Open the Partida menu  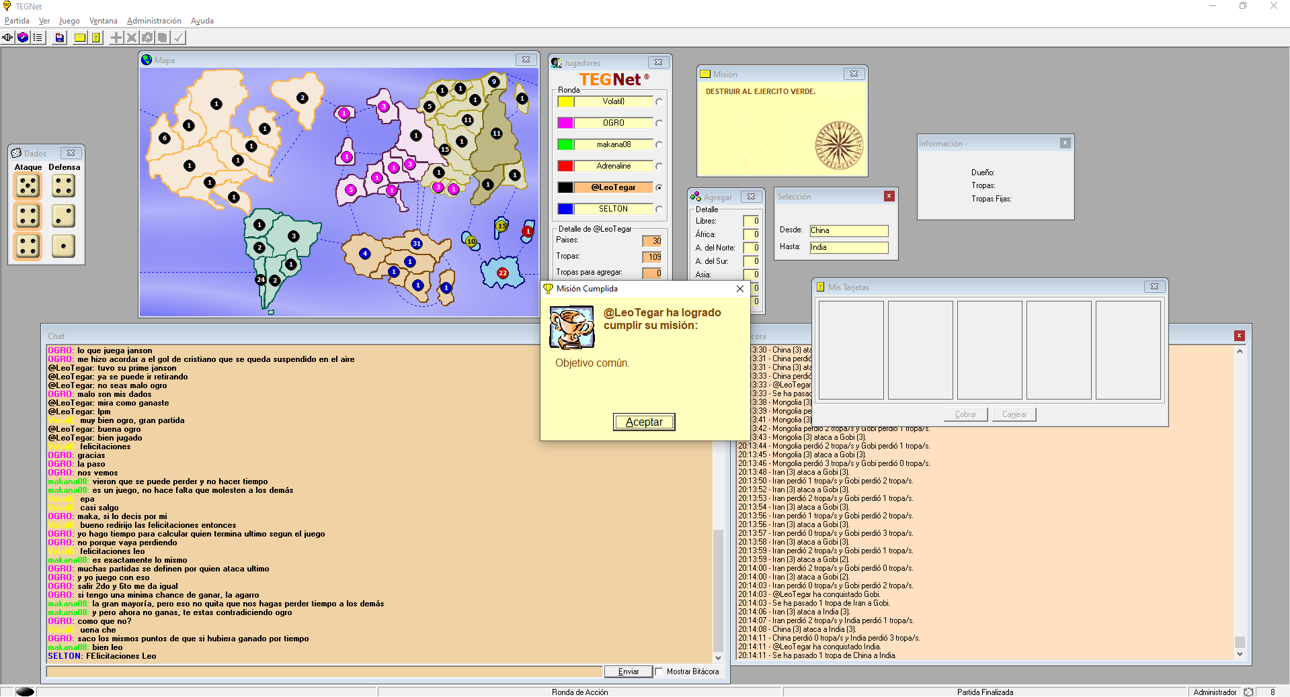click(x=17, y=21)
